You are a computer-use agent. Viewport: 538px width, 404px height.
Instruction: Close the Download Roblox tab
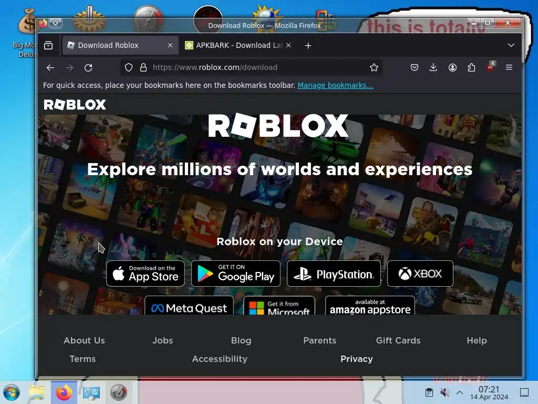(170, 45)
